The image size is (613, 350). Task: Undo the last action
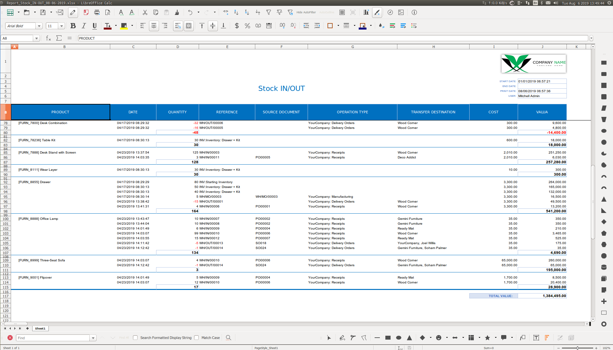pyautogui.click(x=190, y=12)
